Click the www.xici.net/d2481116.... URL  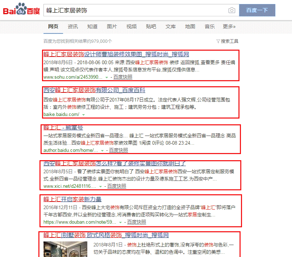coord(70,186)
